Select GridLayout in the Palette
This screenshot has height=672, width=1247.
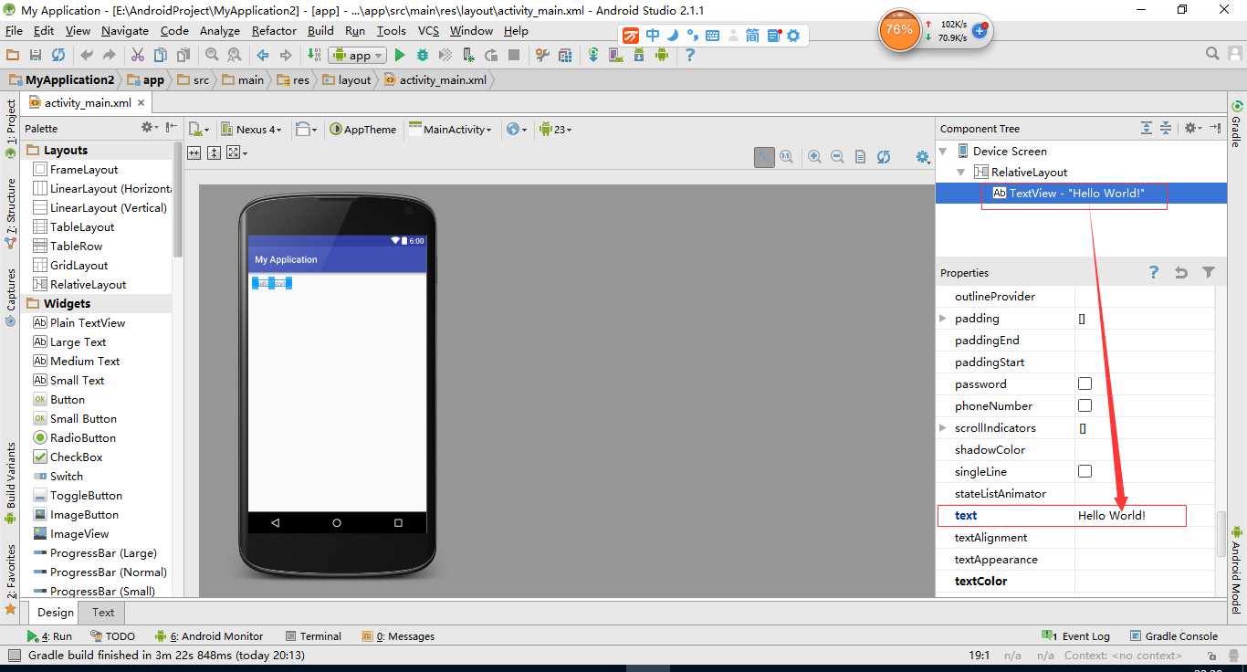tap(79, 265)
